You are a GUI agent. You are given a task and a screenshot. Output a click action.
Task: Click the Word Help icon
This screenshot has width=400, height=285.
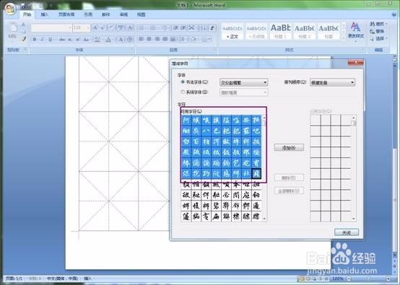point(394,14)
